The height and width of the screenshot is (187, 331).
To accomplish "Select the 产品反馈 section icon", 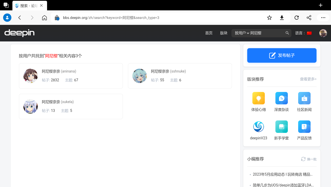I will point(304,127).
